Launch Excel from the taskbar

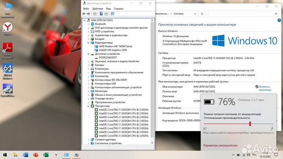pyautogui.click(x=46, y=155)
